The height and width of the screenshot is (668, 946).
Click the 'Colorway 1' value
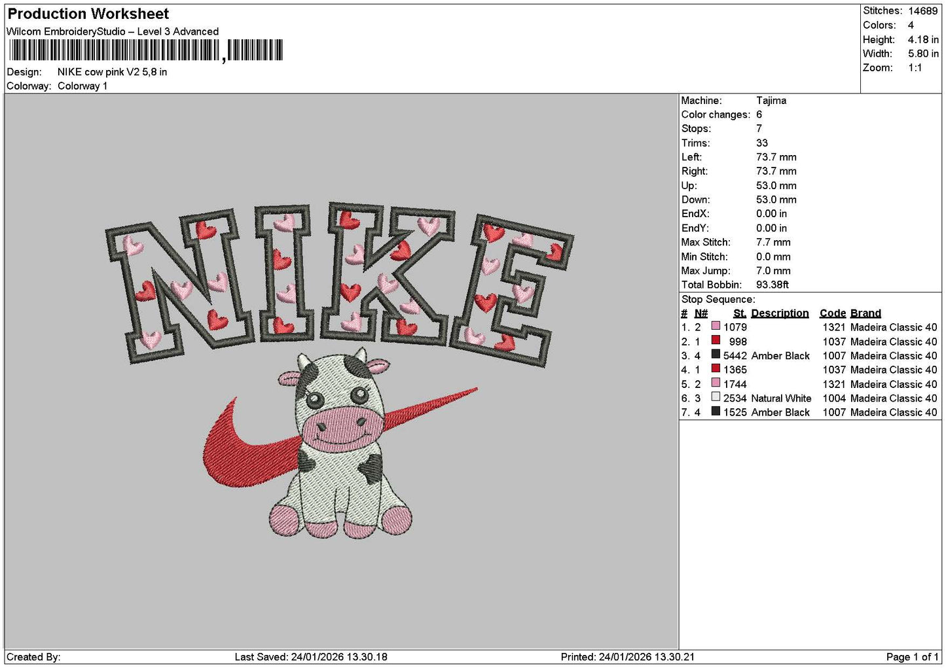pos(82,86)
